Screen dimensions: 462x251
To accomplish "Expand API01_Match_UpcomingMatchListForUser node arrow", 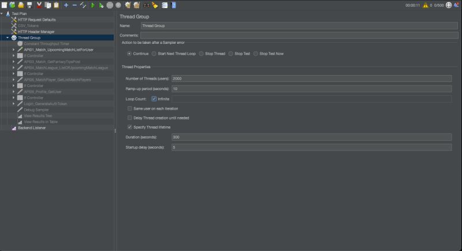I will (13, 50).
